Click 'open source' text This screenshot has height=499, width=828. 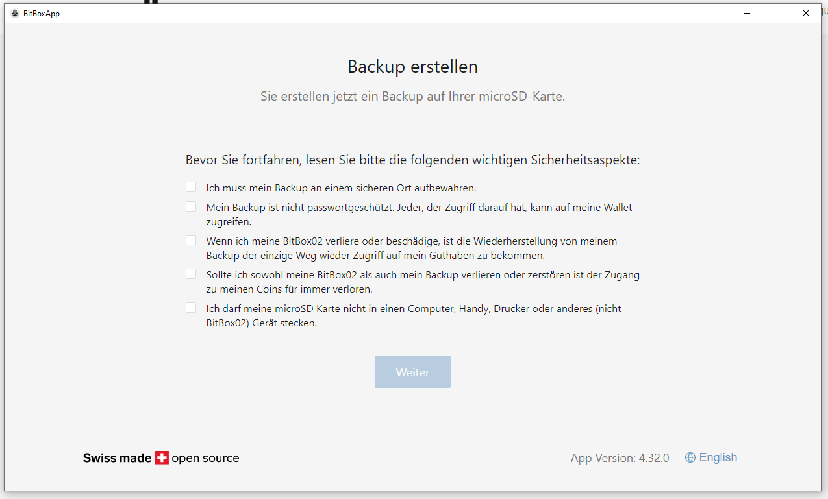(x=205, y=458)
